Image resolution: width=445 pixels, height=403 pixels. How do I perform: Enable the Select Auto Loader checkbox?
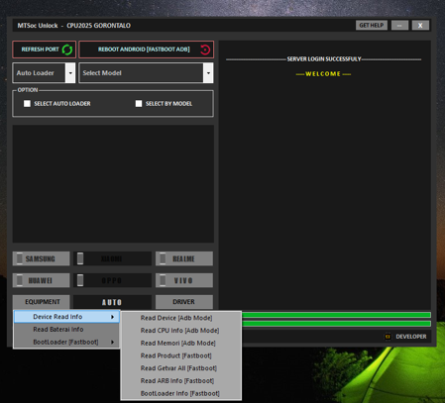click(27, 104)
